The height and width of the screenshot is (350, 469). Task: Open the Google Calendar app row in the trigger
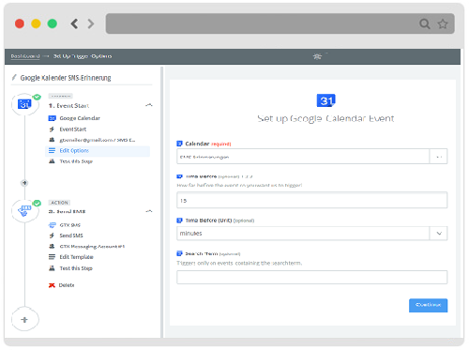80,118
